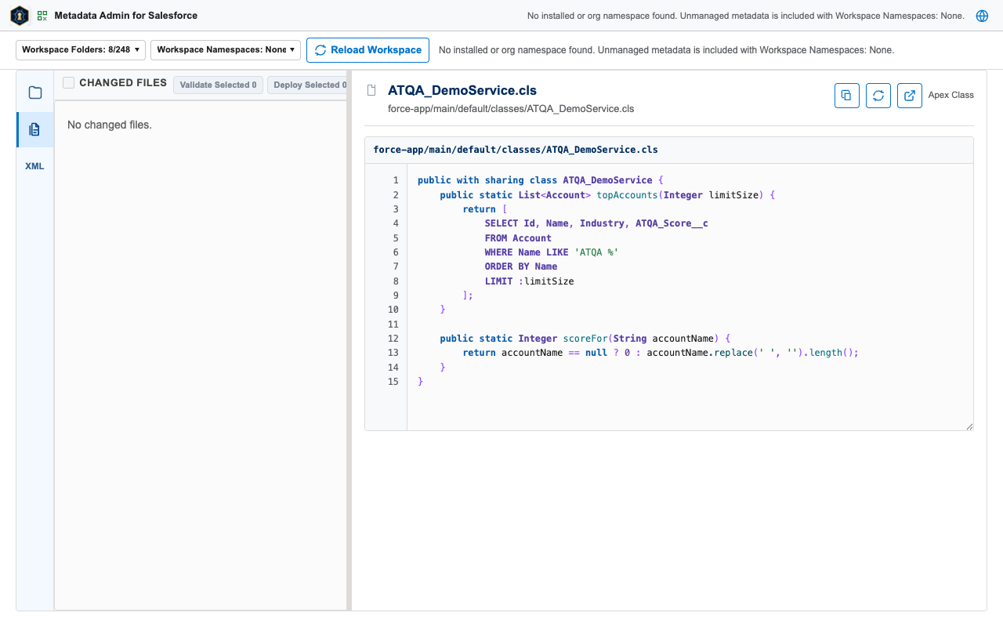Click the Metadata Admin shield logo
This screenshot has width=1003, height=627.
[20, 16]
